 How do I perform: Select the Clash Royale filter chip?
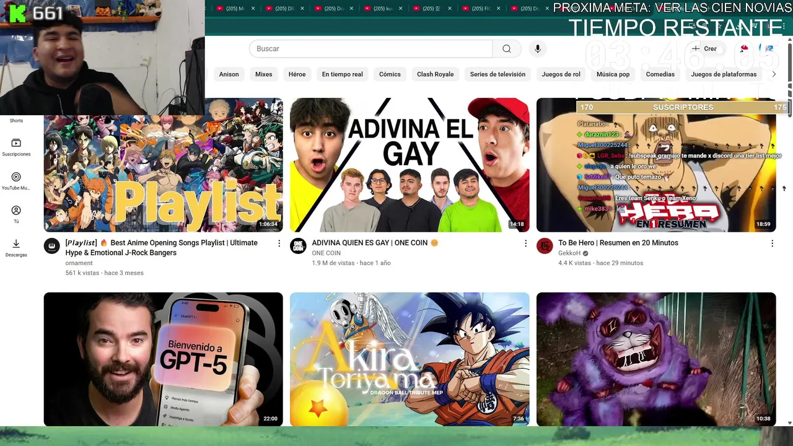[x=435, y=74]
